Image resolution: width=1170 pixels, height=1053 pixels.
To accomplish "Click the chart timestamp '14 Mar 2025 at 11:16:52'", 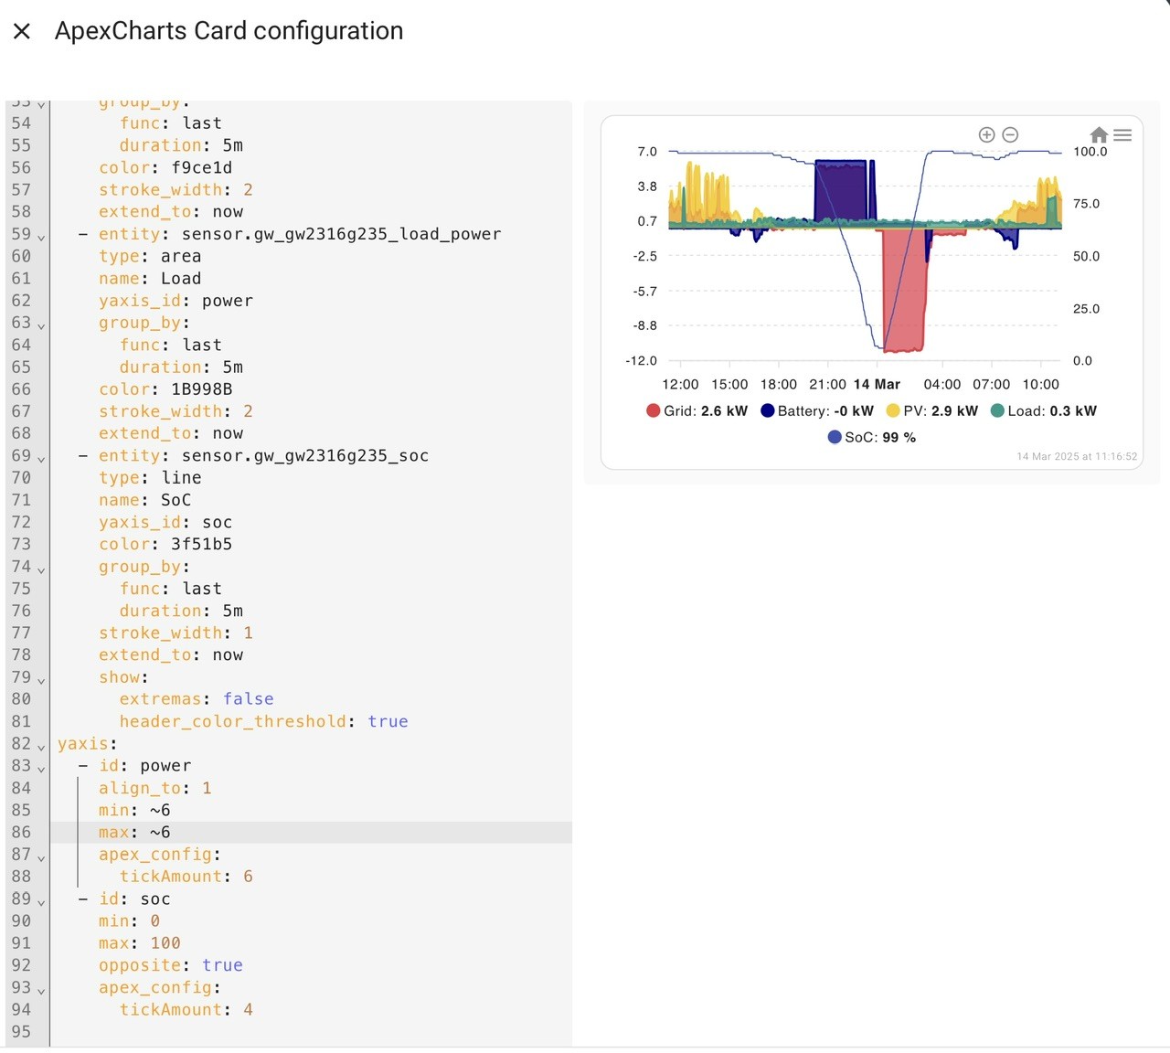I will tap(1077, 456).
